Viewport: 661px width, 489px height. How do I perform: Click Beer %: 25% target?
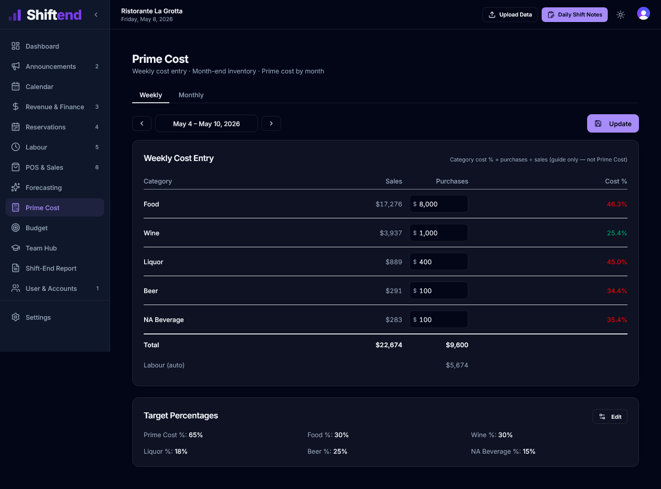[x=327, y=451]
